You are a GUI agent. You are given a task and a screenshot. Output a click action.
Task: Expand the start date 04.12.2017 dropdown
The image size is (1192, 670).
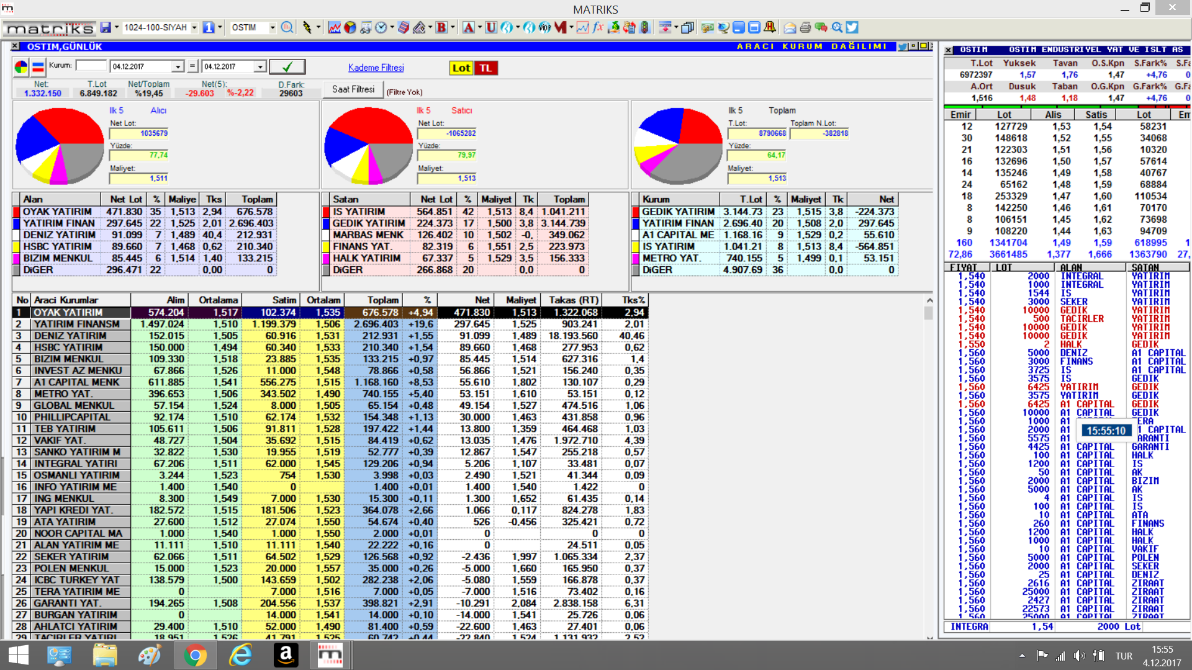point(178,66)
